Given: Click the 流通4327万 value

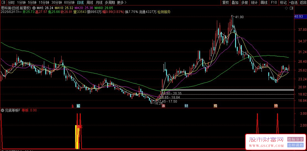Looking at the screenshot, I should coord(148,12).
